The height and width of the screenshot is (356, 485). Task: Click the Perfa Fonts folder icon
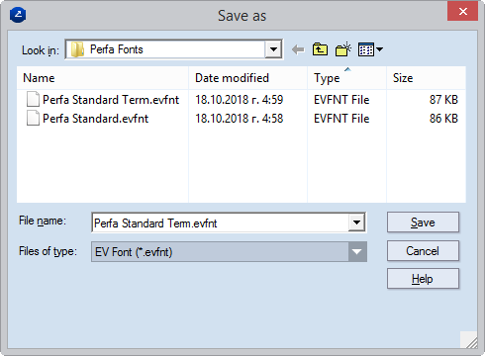point(77,49)
